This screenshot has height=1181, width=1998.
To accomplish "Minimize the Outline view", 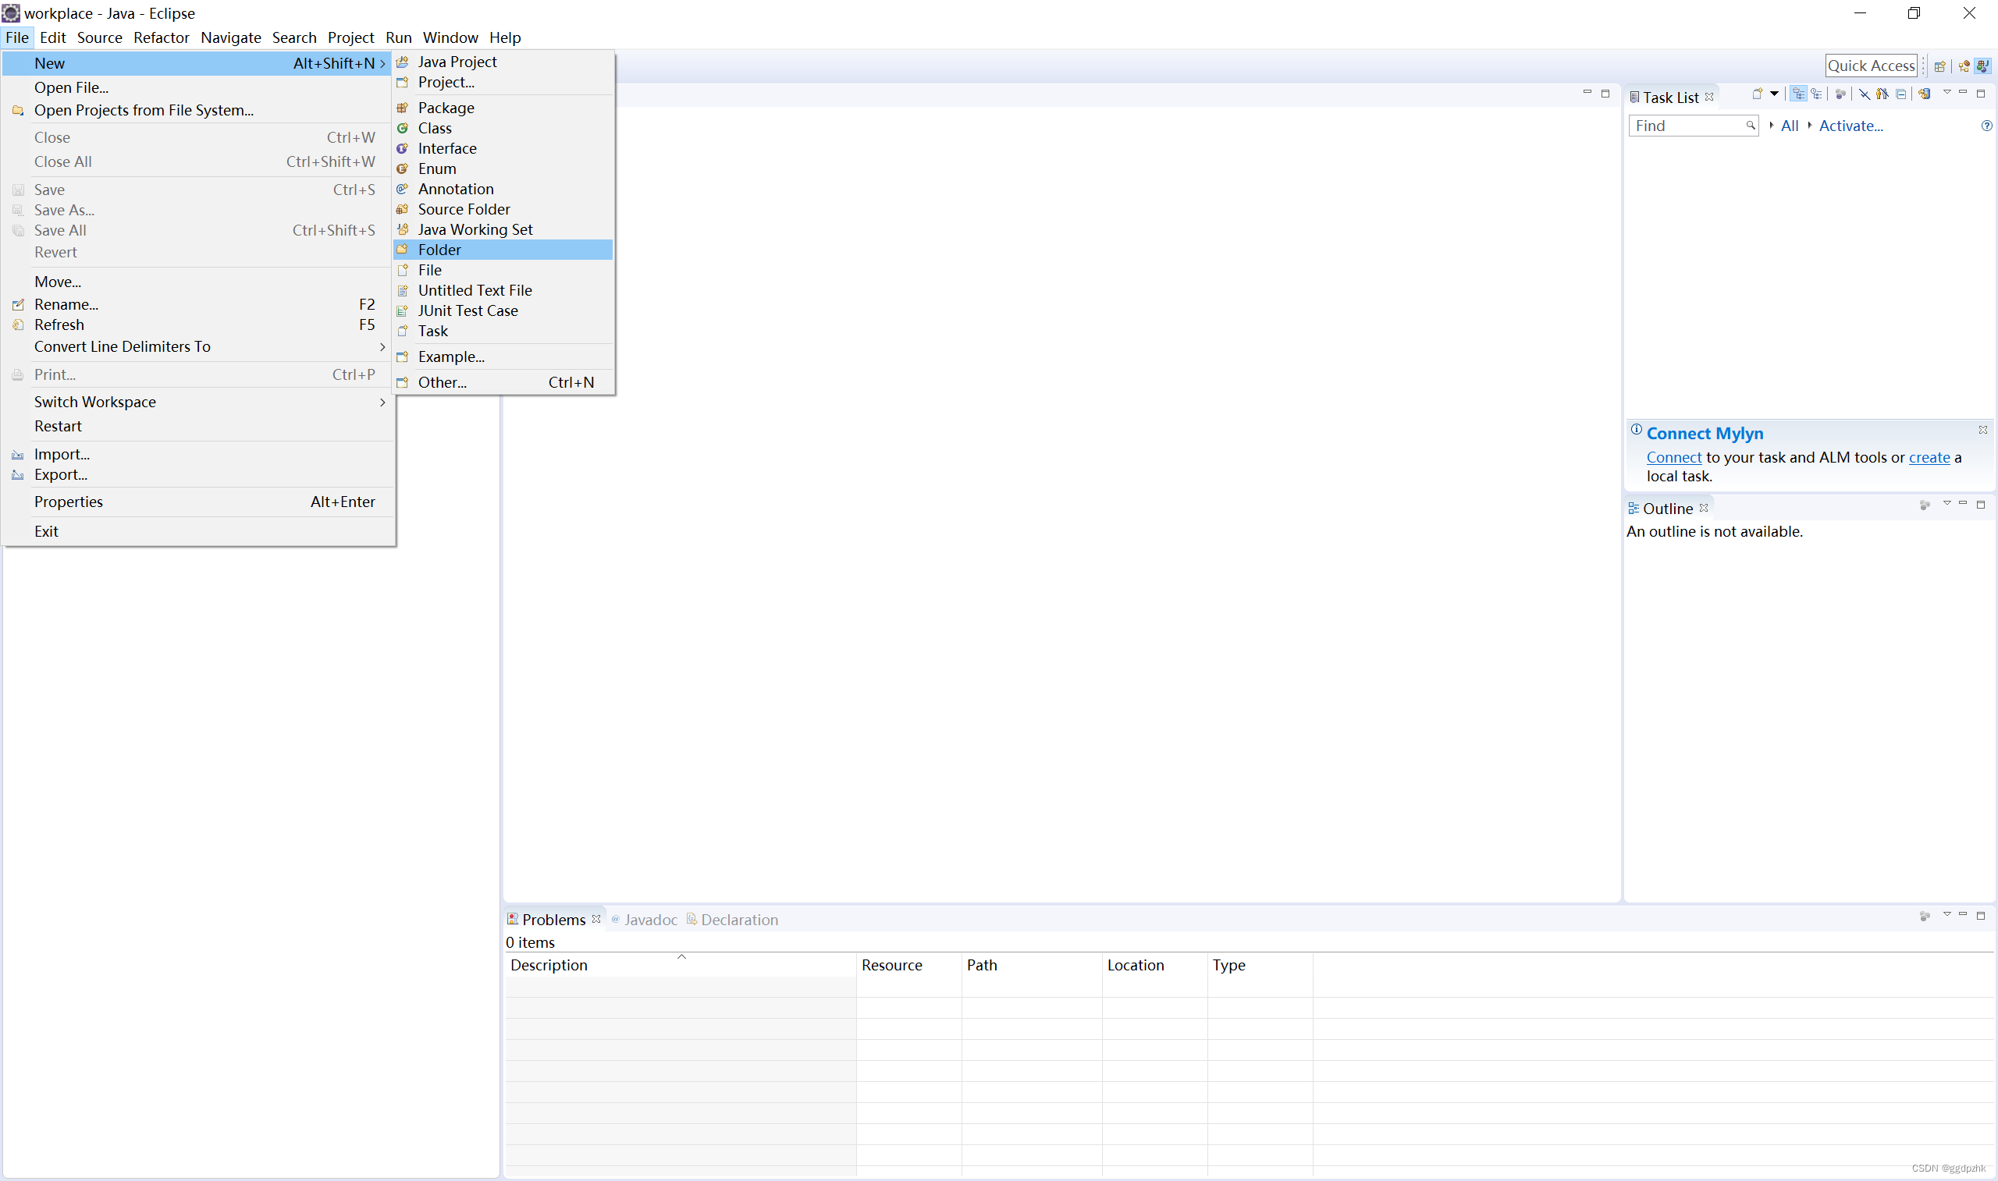I will point(1963,503).
